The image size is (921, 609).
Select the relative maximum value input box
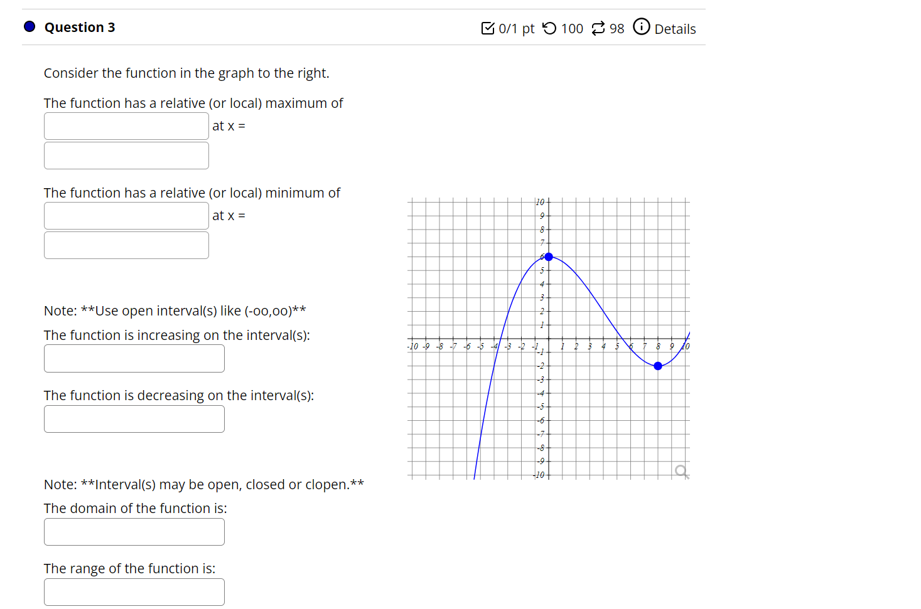click(x=126, y=125)
